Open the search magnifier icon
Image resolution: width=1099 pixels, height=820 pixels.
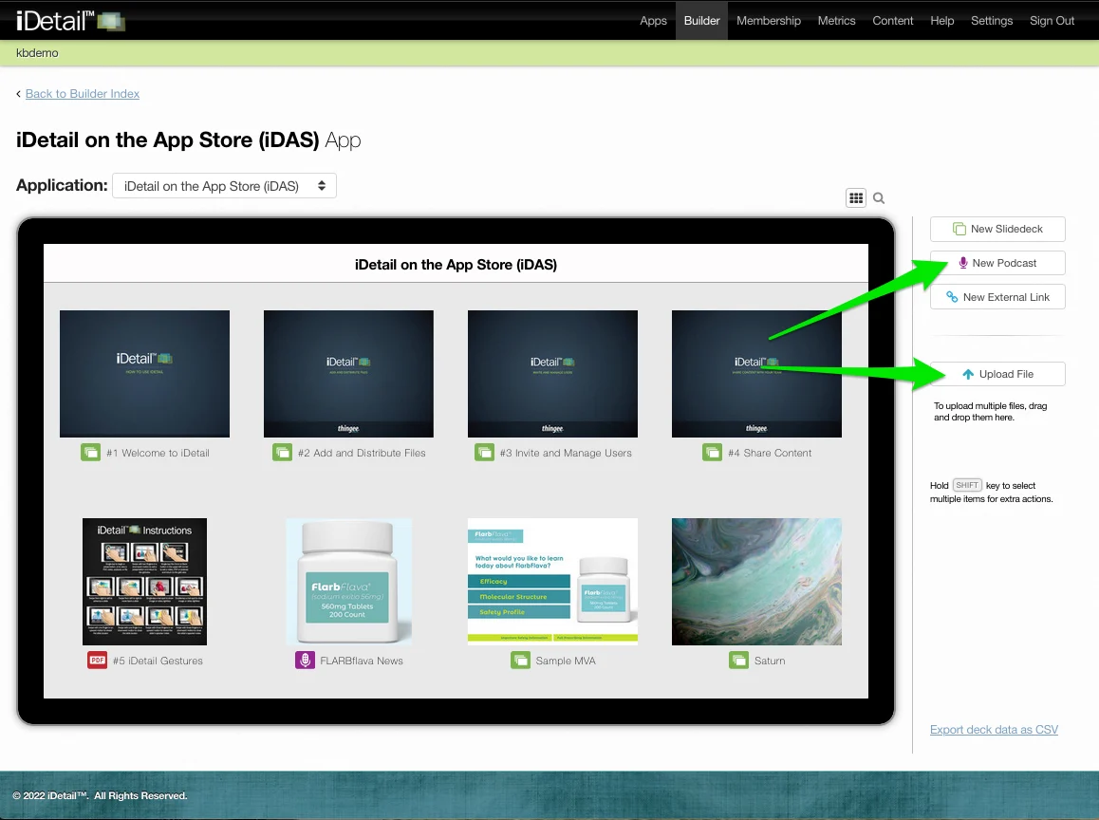point(879,198)
